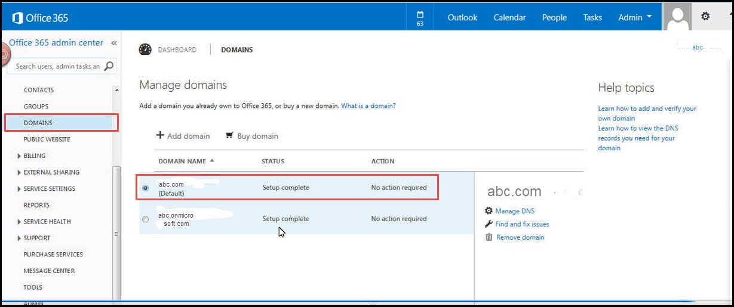Expand the External Sharing section

20,172
